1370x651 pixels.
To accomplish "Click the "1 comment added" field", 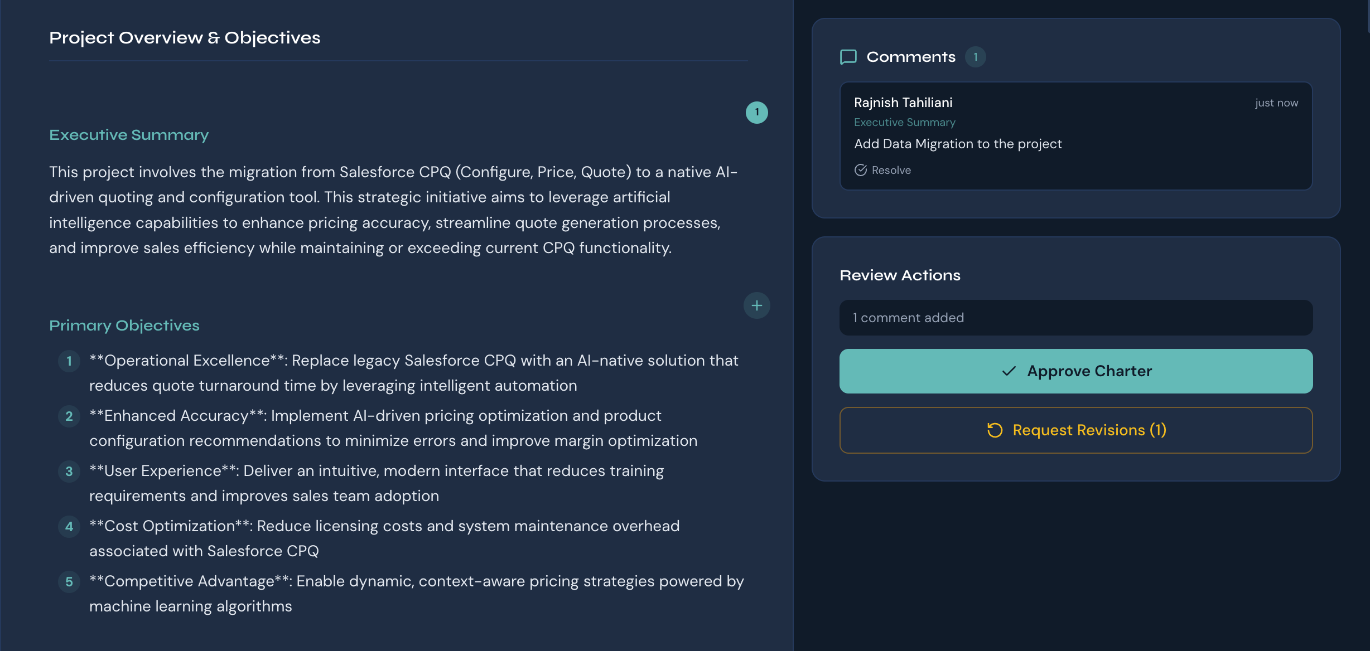I will click(x=1075, y=318).
